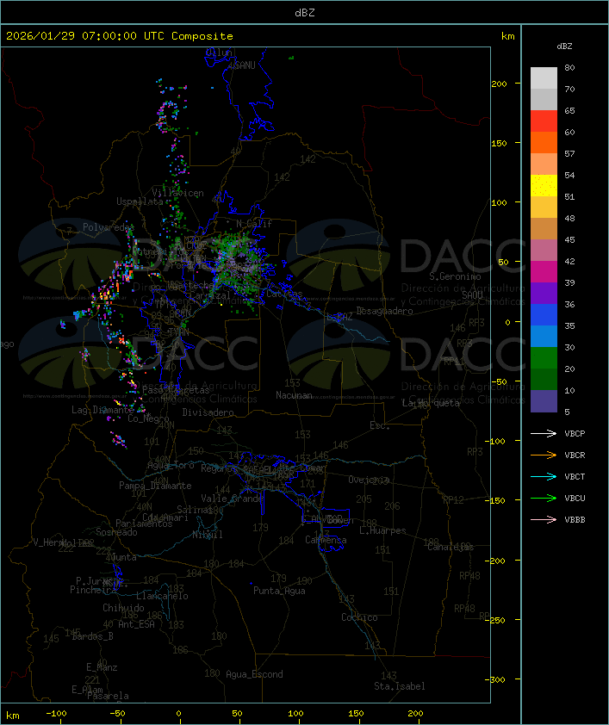Click the Nacunan label on map

point(294,395)
